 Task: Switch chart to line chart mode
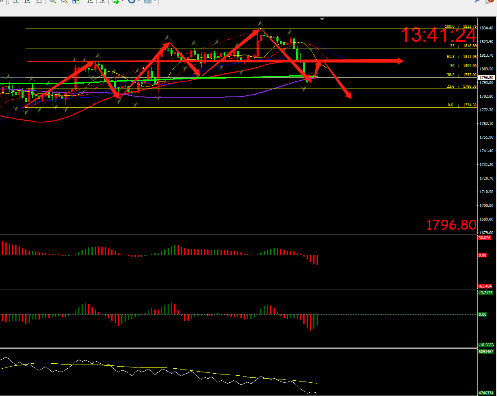39,1
